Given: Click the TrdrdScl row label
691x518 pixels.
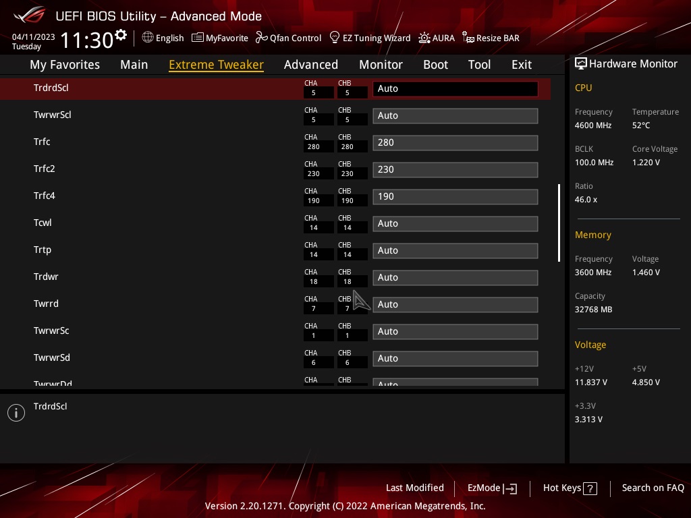Looking at the screenshot, I should click(x=51, y=88).
